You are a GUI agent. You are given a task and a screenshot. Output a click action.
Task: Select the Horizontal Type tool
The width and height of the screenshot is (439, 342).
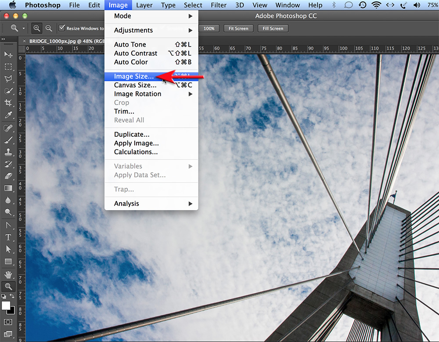tap(9, 237)
